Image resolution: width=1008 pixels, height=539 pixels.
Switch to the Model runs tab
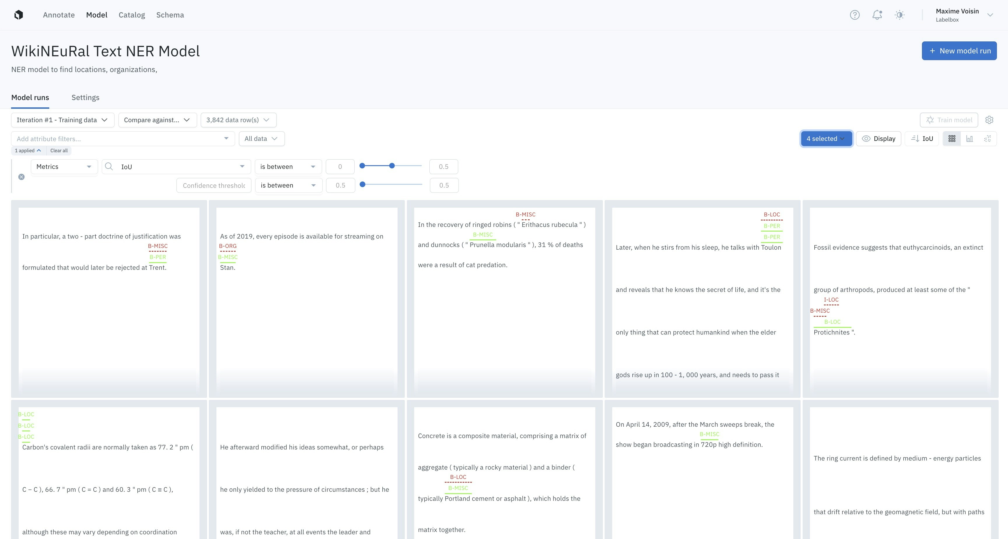pyautogui.click(x=30, y=97)
